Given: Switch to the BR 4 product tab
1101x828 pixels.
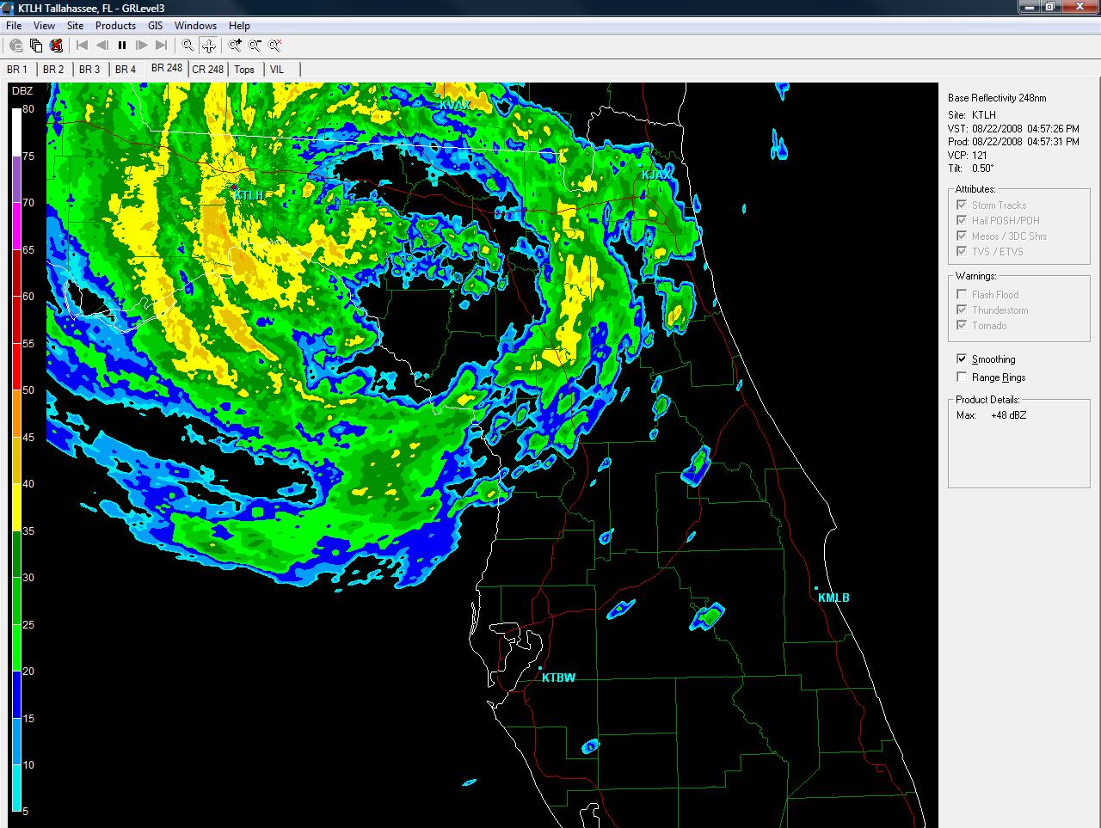Looking at the screenshot, I should click(x=126, y=70).
